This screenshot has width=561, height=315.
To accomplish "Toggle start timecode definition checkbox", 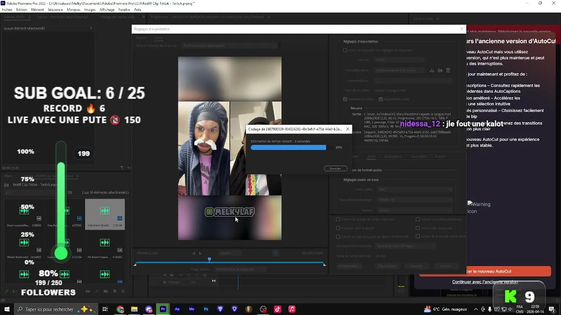I will [x=338, y=237].
